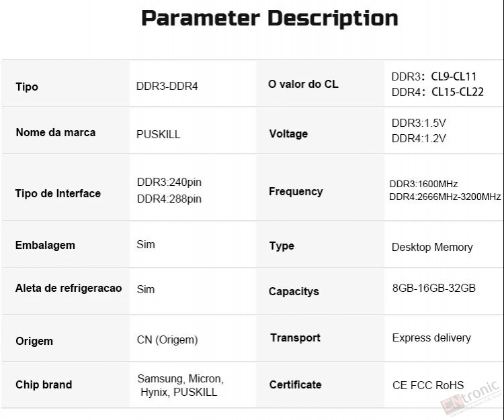Click the 8GB-16GB-32GB capacity value
504x420 pixels.
pyautogui.click(x=433, y=288)
